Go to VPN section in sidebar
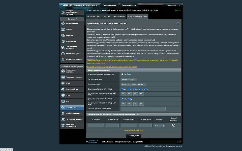This screenshot has width=242, height=151. [x=72, y=101]
